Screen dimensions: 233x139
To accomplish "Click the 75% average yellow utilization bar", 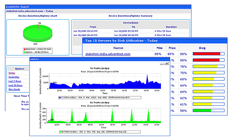I will [209, 73].
